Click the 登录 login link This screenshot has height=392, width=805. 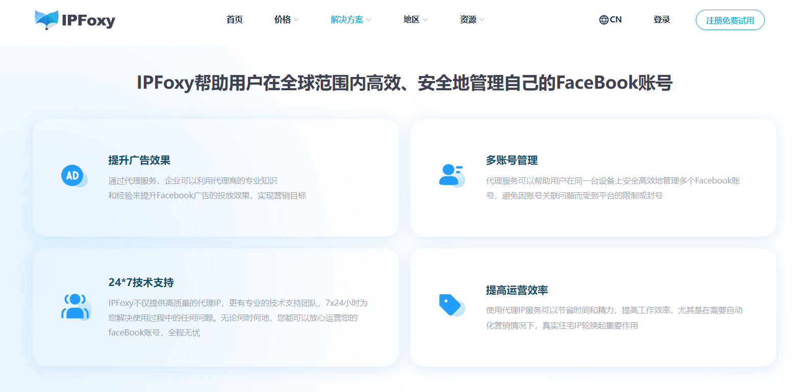662,19
